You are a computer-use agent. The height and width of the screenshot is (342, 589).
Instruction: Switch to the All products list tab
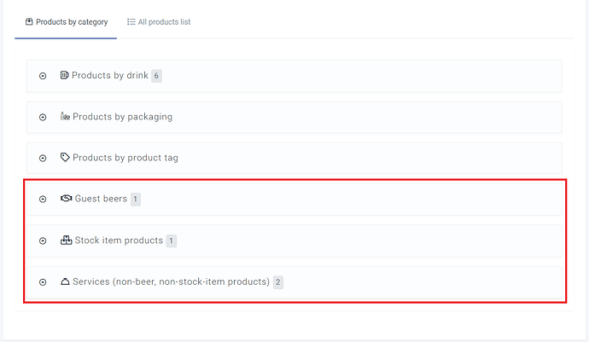159,21
